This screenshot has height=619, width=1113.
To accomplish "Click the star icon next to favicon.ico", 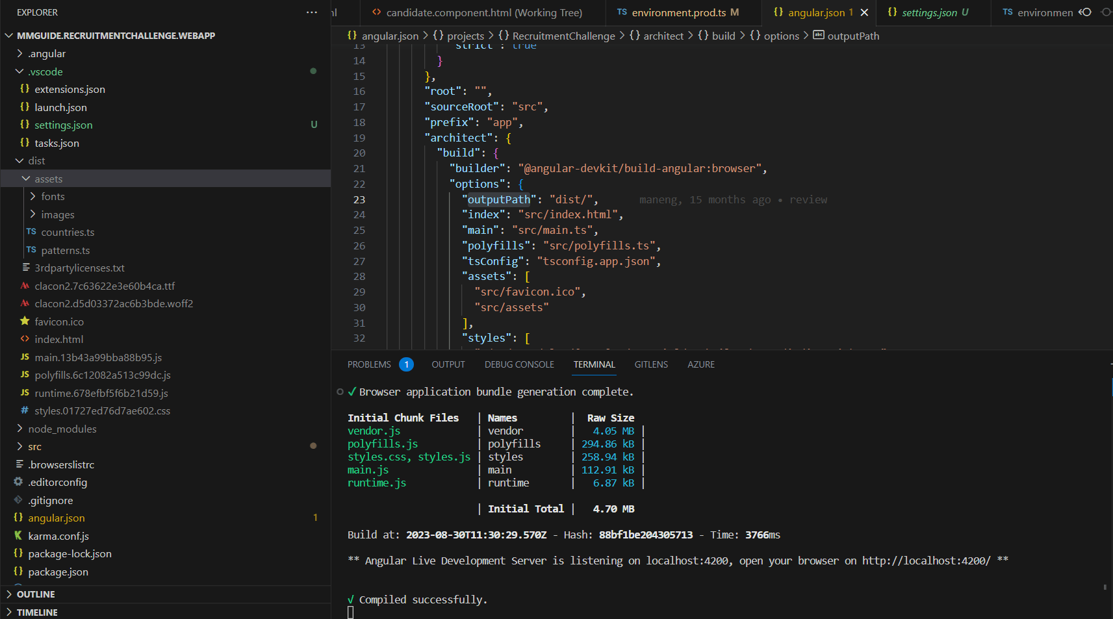I will pyautogui.click(x=25, y=322).
